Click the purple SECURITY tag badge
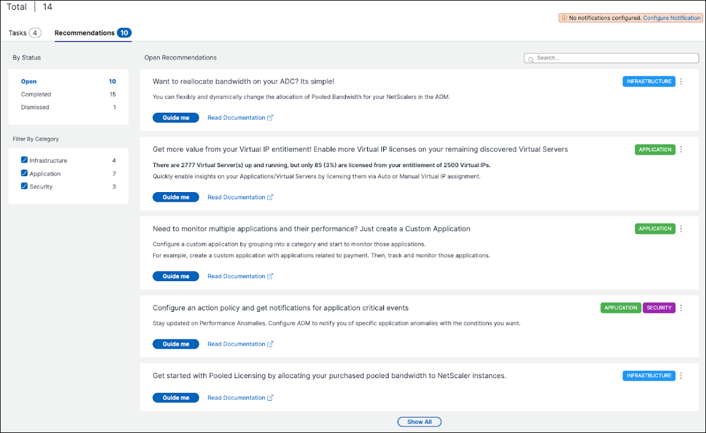This screenshot has height=433, width=706. (x=659, y=308)
